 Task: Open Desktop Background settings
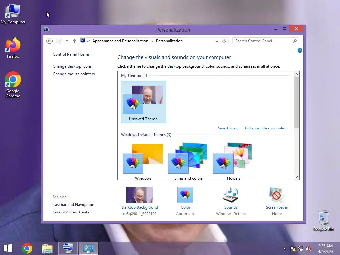coord(140,201)
